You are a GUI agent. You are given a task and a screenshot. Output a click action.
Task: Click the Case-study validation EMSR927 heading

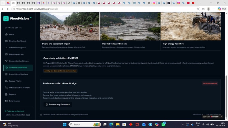61,58
